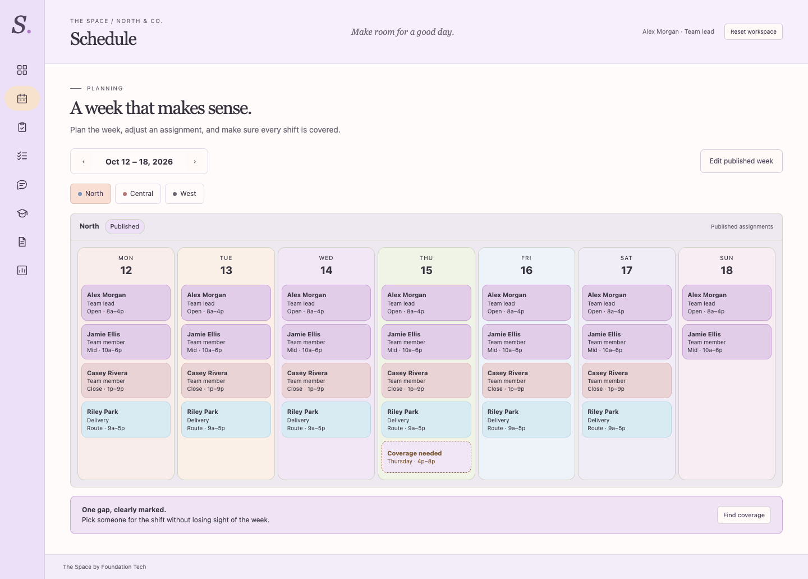The image size is (808, 579).
Task: Click the Alex Morgan · Team lead text
Action: (x=678, y=32)
